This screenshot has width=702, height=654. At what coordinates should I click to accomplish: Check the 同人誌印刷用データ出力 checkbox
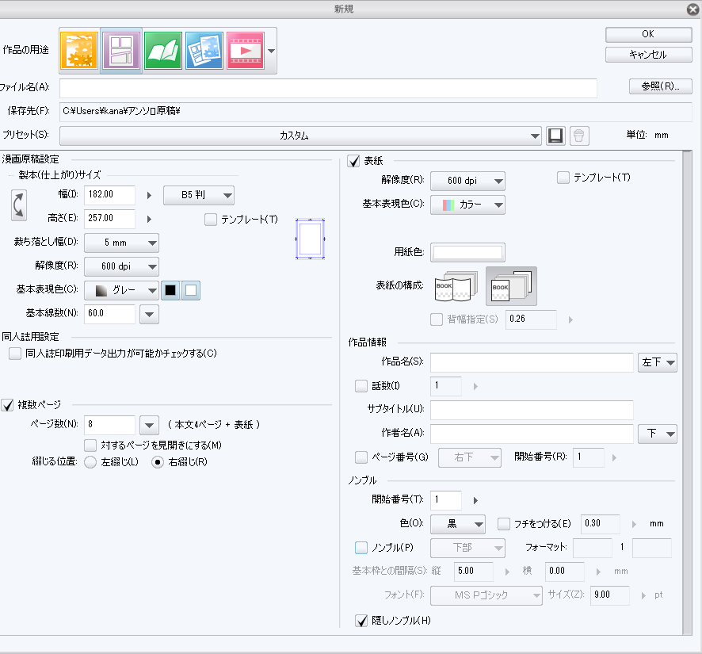pyautogui.click(x=15, y=354)
